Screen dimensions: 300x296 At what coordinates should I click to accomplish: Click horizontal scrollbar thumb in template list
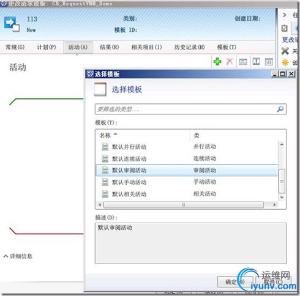pos(184,205)
